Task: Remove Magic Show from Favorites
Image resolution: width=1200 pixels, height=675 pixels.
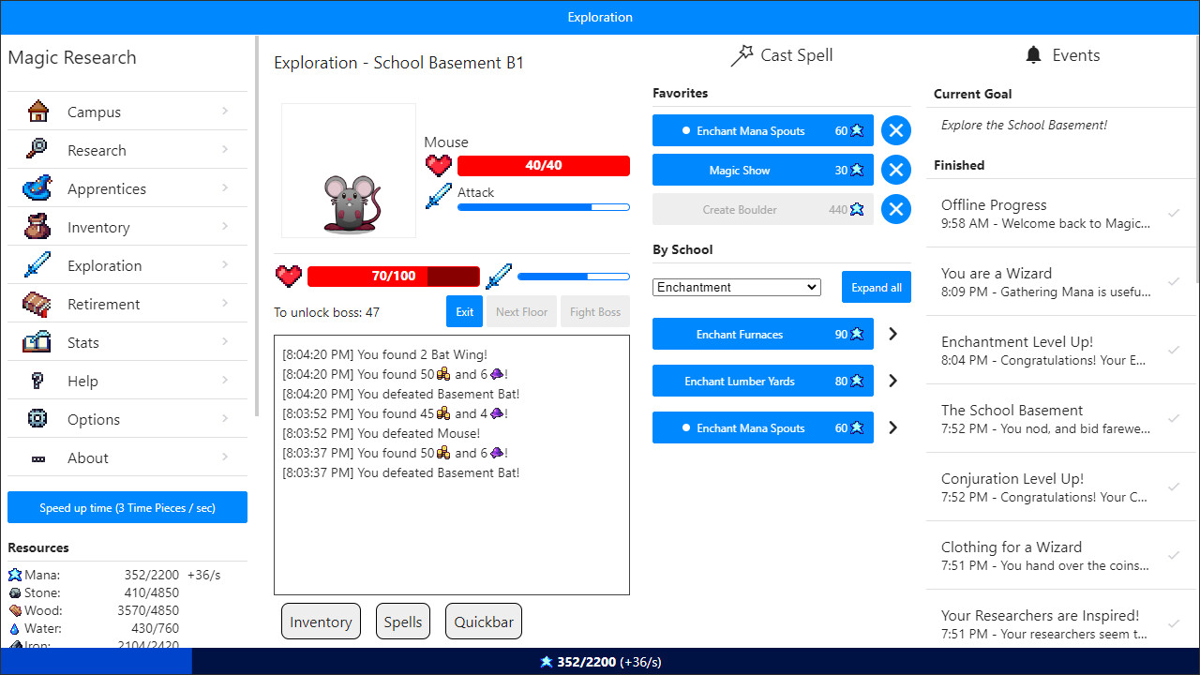Action: (x=895, y=170)
